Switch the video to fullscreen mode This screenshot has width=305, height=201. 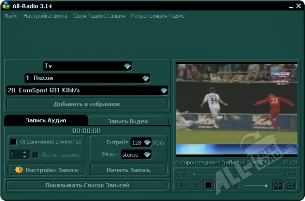[278, 185]
